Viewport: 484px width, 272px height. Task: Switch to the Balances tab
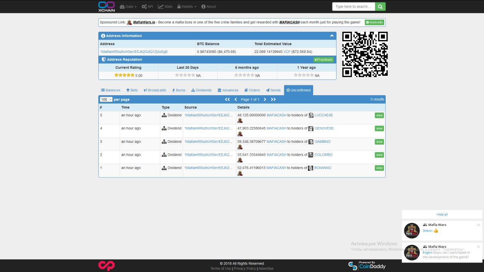(x=110, y=90)
